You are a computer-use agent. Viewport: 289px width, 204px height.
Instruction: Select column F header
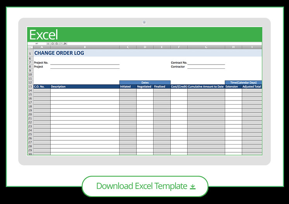(x=179, y=47)
